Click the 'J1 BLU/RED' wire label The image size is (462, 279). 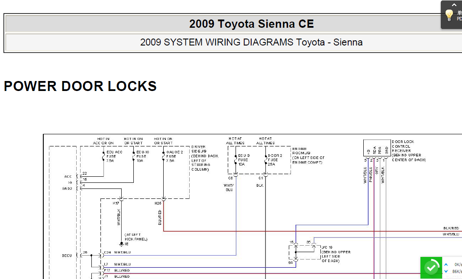[x=116, y=277]
